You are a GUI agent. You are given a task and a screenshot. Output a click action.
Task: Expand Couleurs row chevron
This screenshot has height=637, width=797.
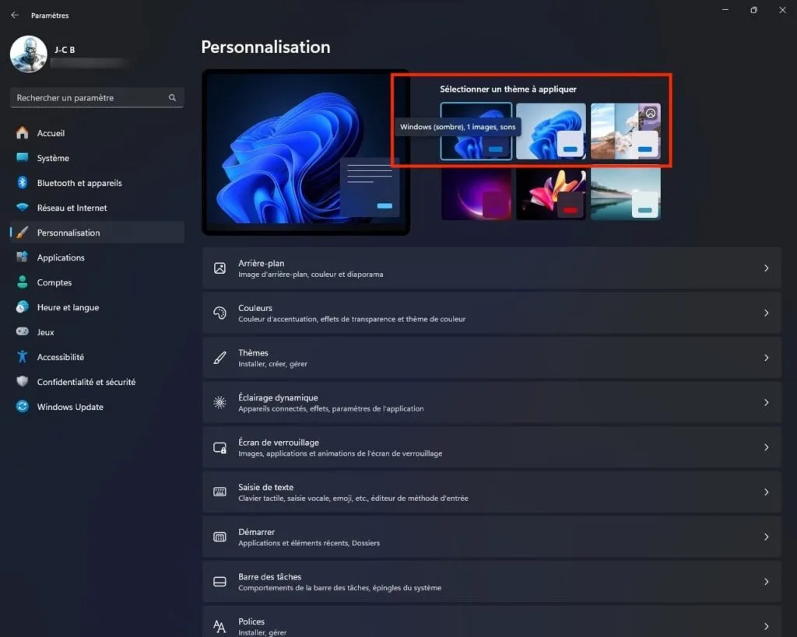[x=766, y=313]
